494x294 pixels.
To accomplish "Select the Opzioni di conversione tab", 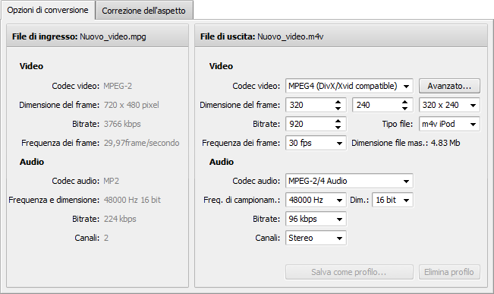I will click(48, 10).
